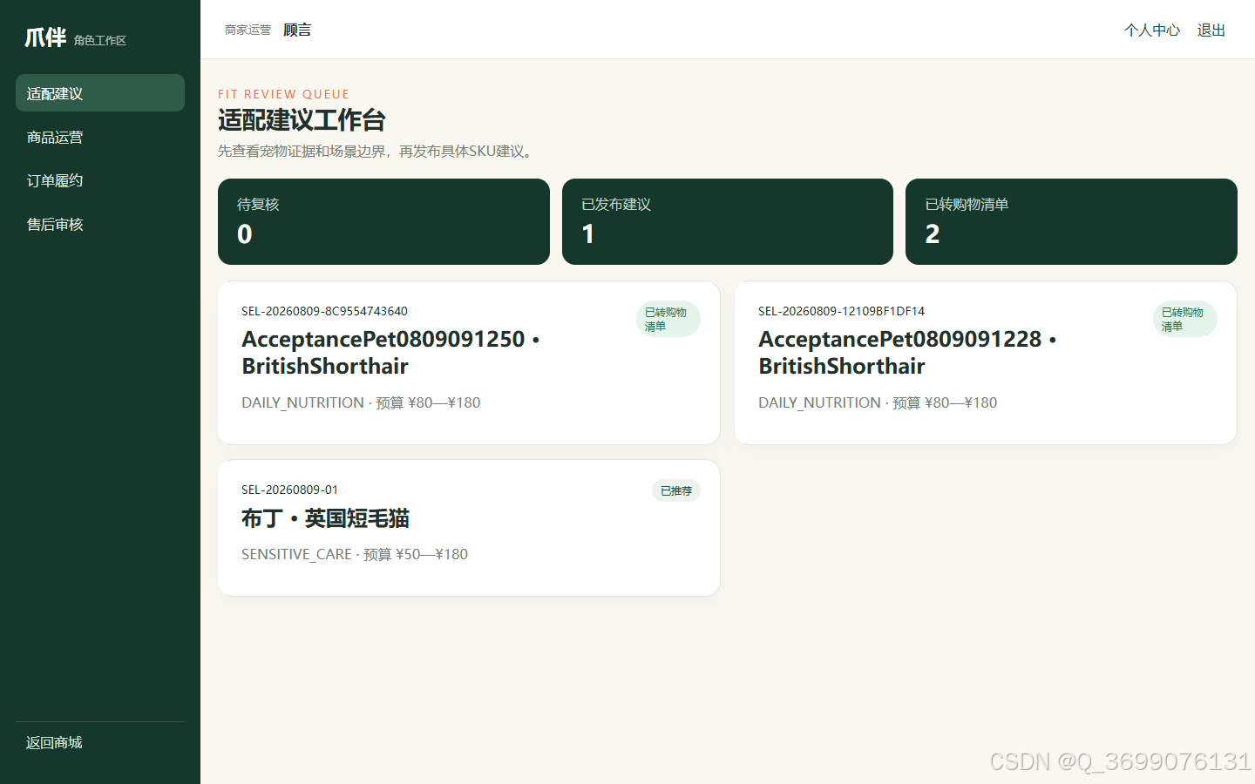Viewport: 1255px width, 784px height.
Task: Click the 已转购物清单 badge on the 0809091250 card
Action: click(668, 319)
